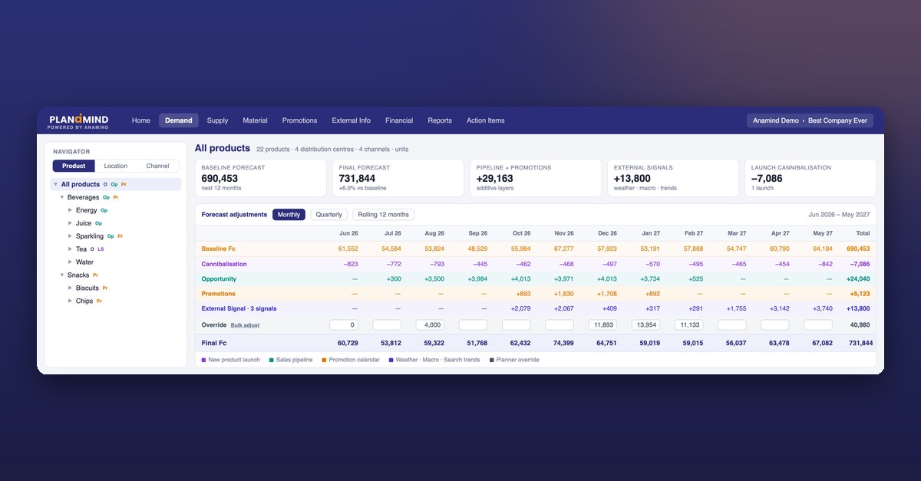
Task: Switch navigator to Location view
Action: point(116,166)
